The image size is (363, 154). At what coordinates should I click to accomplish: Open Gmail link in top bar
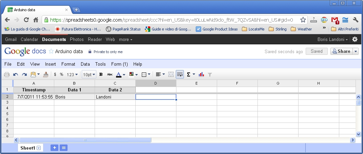point(11,40)
